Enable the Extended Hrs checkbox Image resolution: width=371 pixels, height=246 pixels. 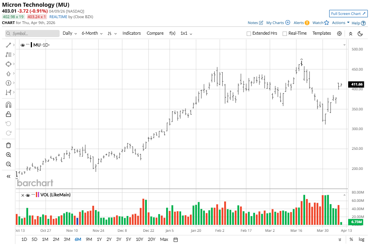click(249, 34)
